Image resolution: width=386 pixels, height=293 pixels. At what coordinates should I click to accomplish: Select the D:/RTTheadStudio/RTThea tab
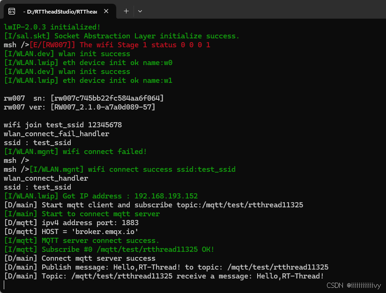pos(59,11)
